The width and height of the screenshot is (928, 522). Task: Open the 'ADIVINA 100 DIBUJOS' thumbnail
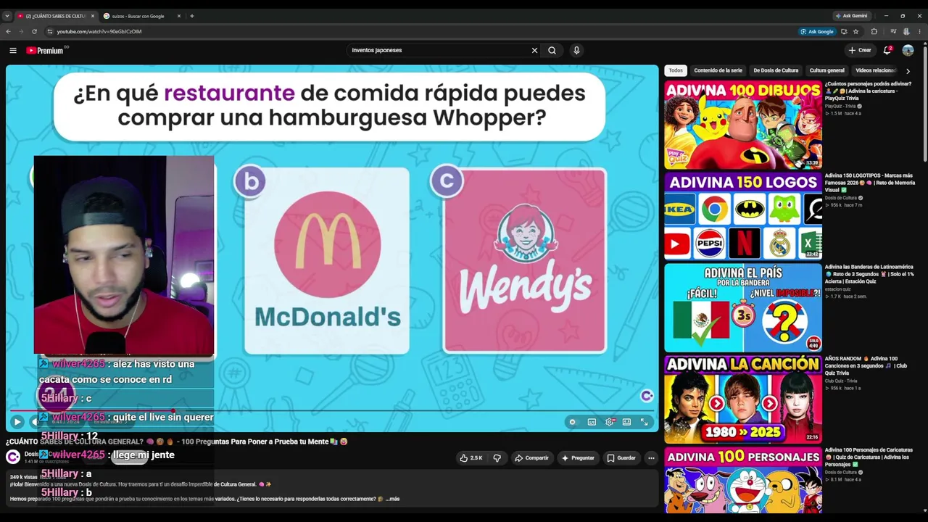point(743,125)
